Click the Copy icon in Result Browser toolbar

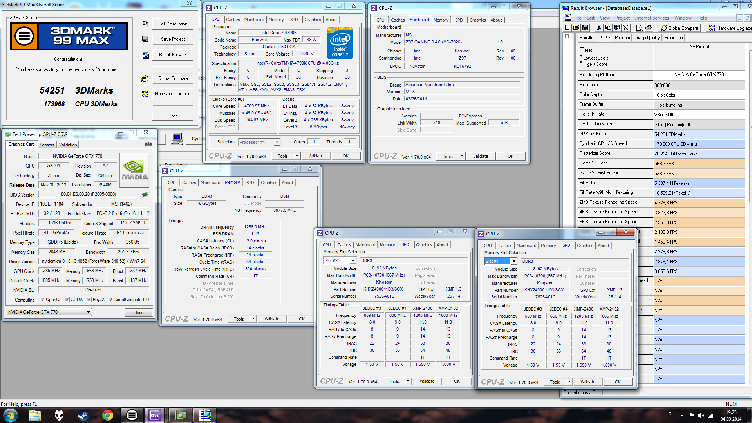pyautogui.click(x=607, y=27)
